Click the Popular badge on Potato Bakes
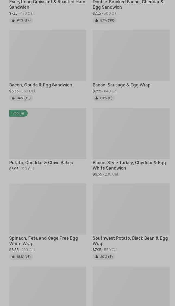Viewport: 175px width, 306px height. (18, 113)
